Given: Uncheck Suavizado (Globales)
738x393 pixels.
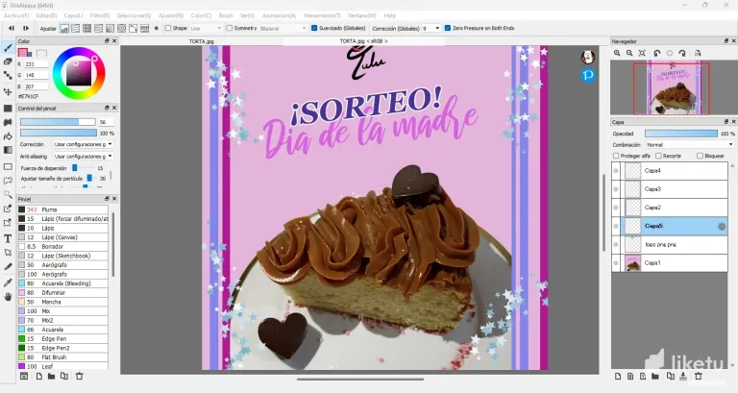Looking at the screenshot, I should click(314, 28).
